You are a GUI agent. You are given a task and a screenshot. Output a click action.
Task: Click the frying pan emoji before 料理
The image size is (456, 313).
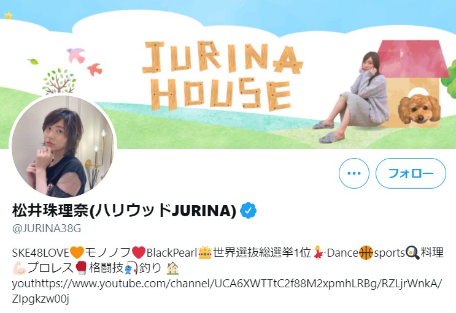click(412, 252)
